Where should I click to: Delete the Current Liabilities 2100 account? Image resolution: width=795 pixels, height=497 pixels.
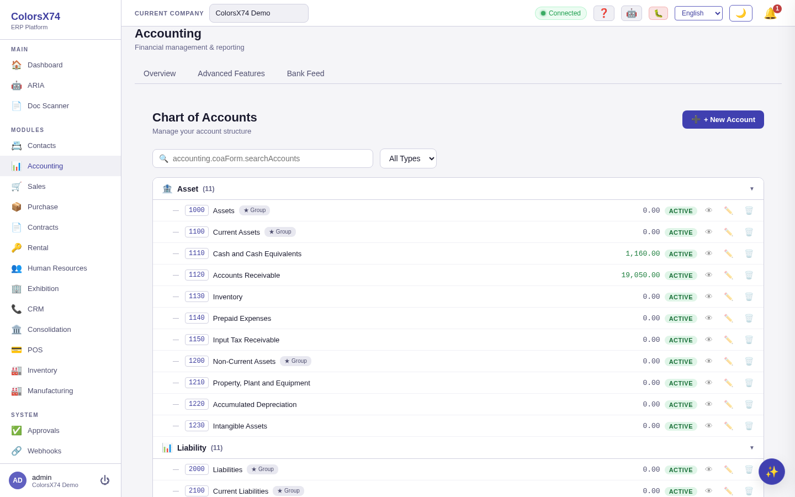pyautogui.click(x=749, y=491)
